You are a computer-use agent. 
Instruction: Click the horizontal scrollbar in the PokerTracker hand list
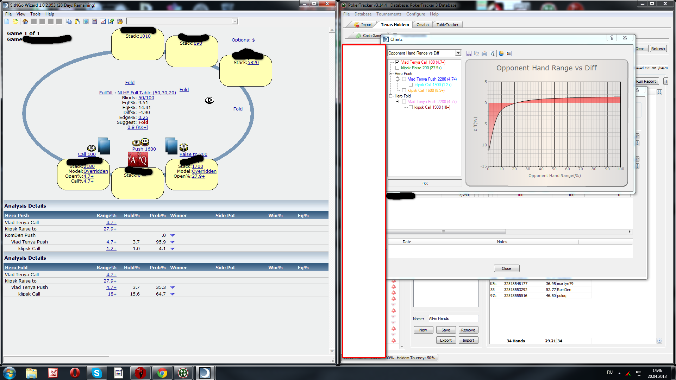[446, 232]
